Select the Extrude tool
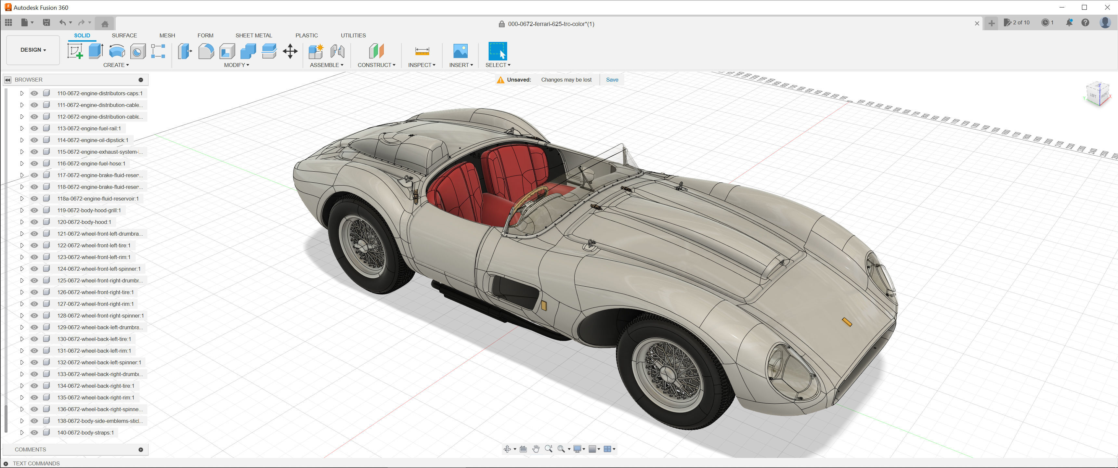Screen dimensions: 1118x468 point(96,51)
